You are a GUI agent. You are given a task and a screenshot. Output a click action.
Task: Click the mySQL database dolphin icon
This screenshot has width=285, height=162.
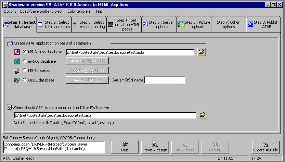[x=17, y=62]
